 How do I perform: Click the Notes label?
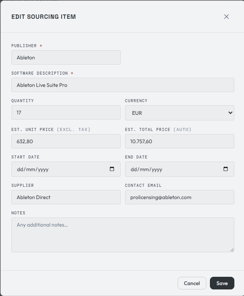coord(18,213)
